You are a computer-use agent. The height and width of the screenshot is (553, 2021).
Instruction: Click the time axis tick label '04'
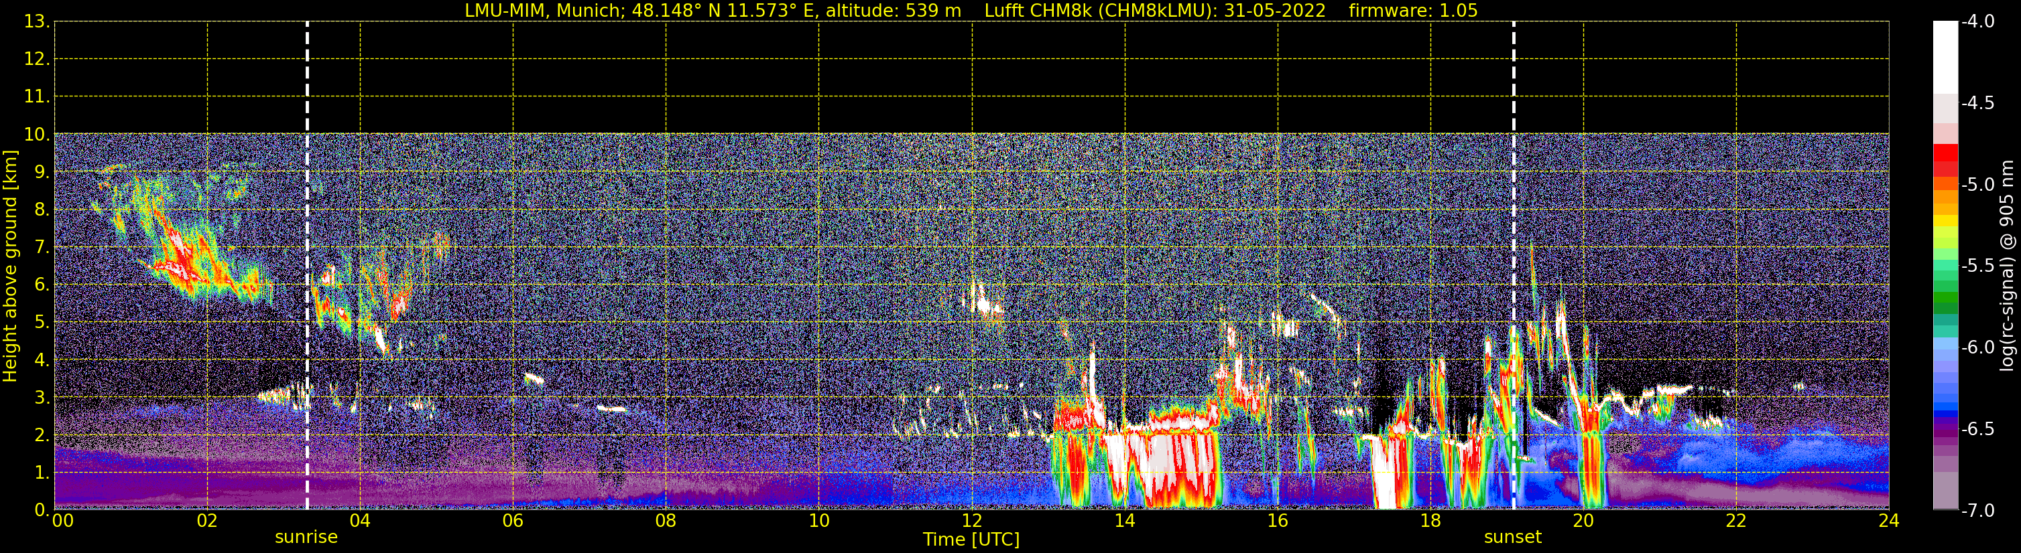point(360,521)
